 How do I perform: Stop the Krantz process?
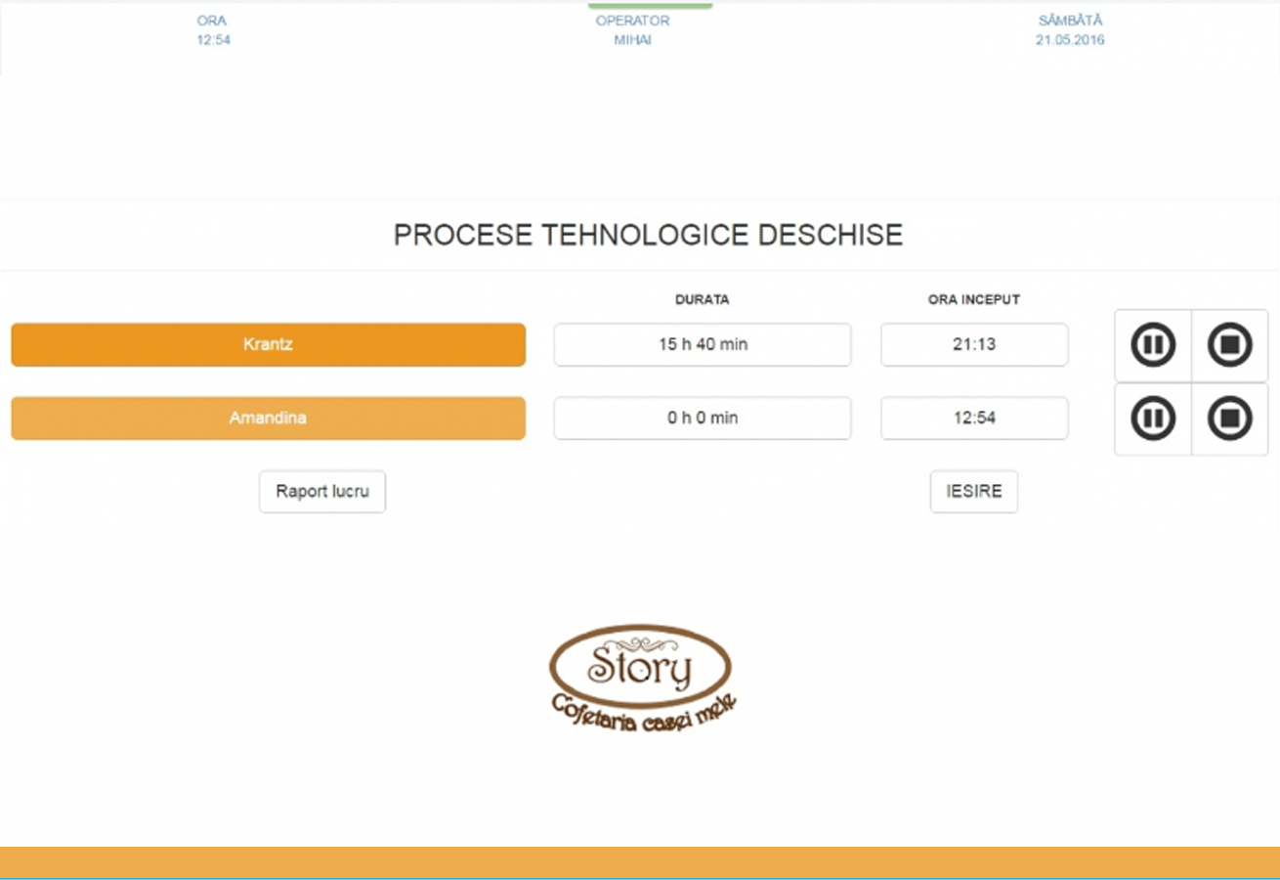[x=1229, y=345]
